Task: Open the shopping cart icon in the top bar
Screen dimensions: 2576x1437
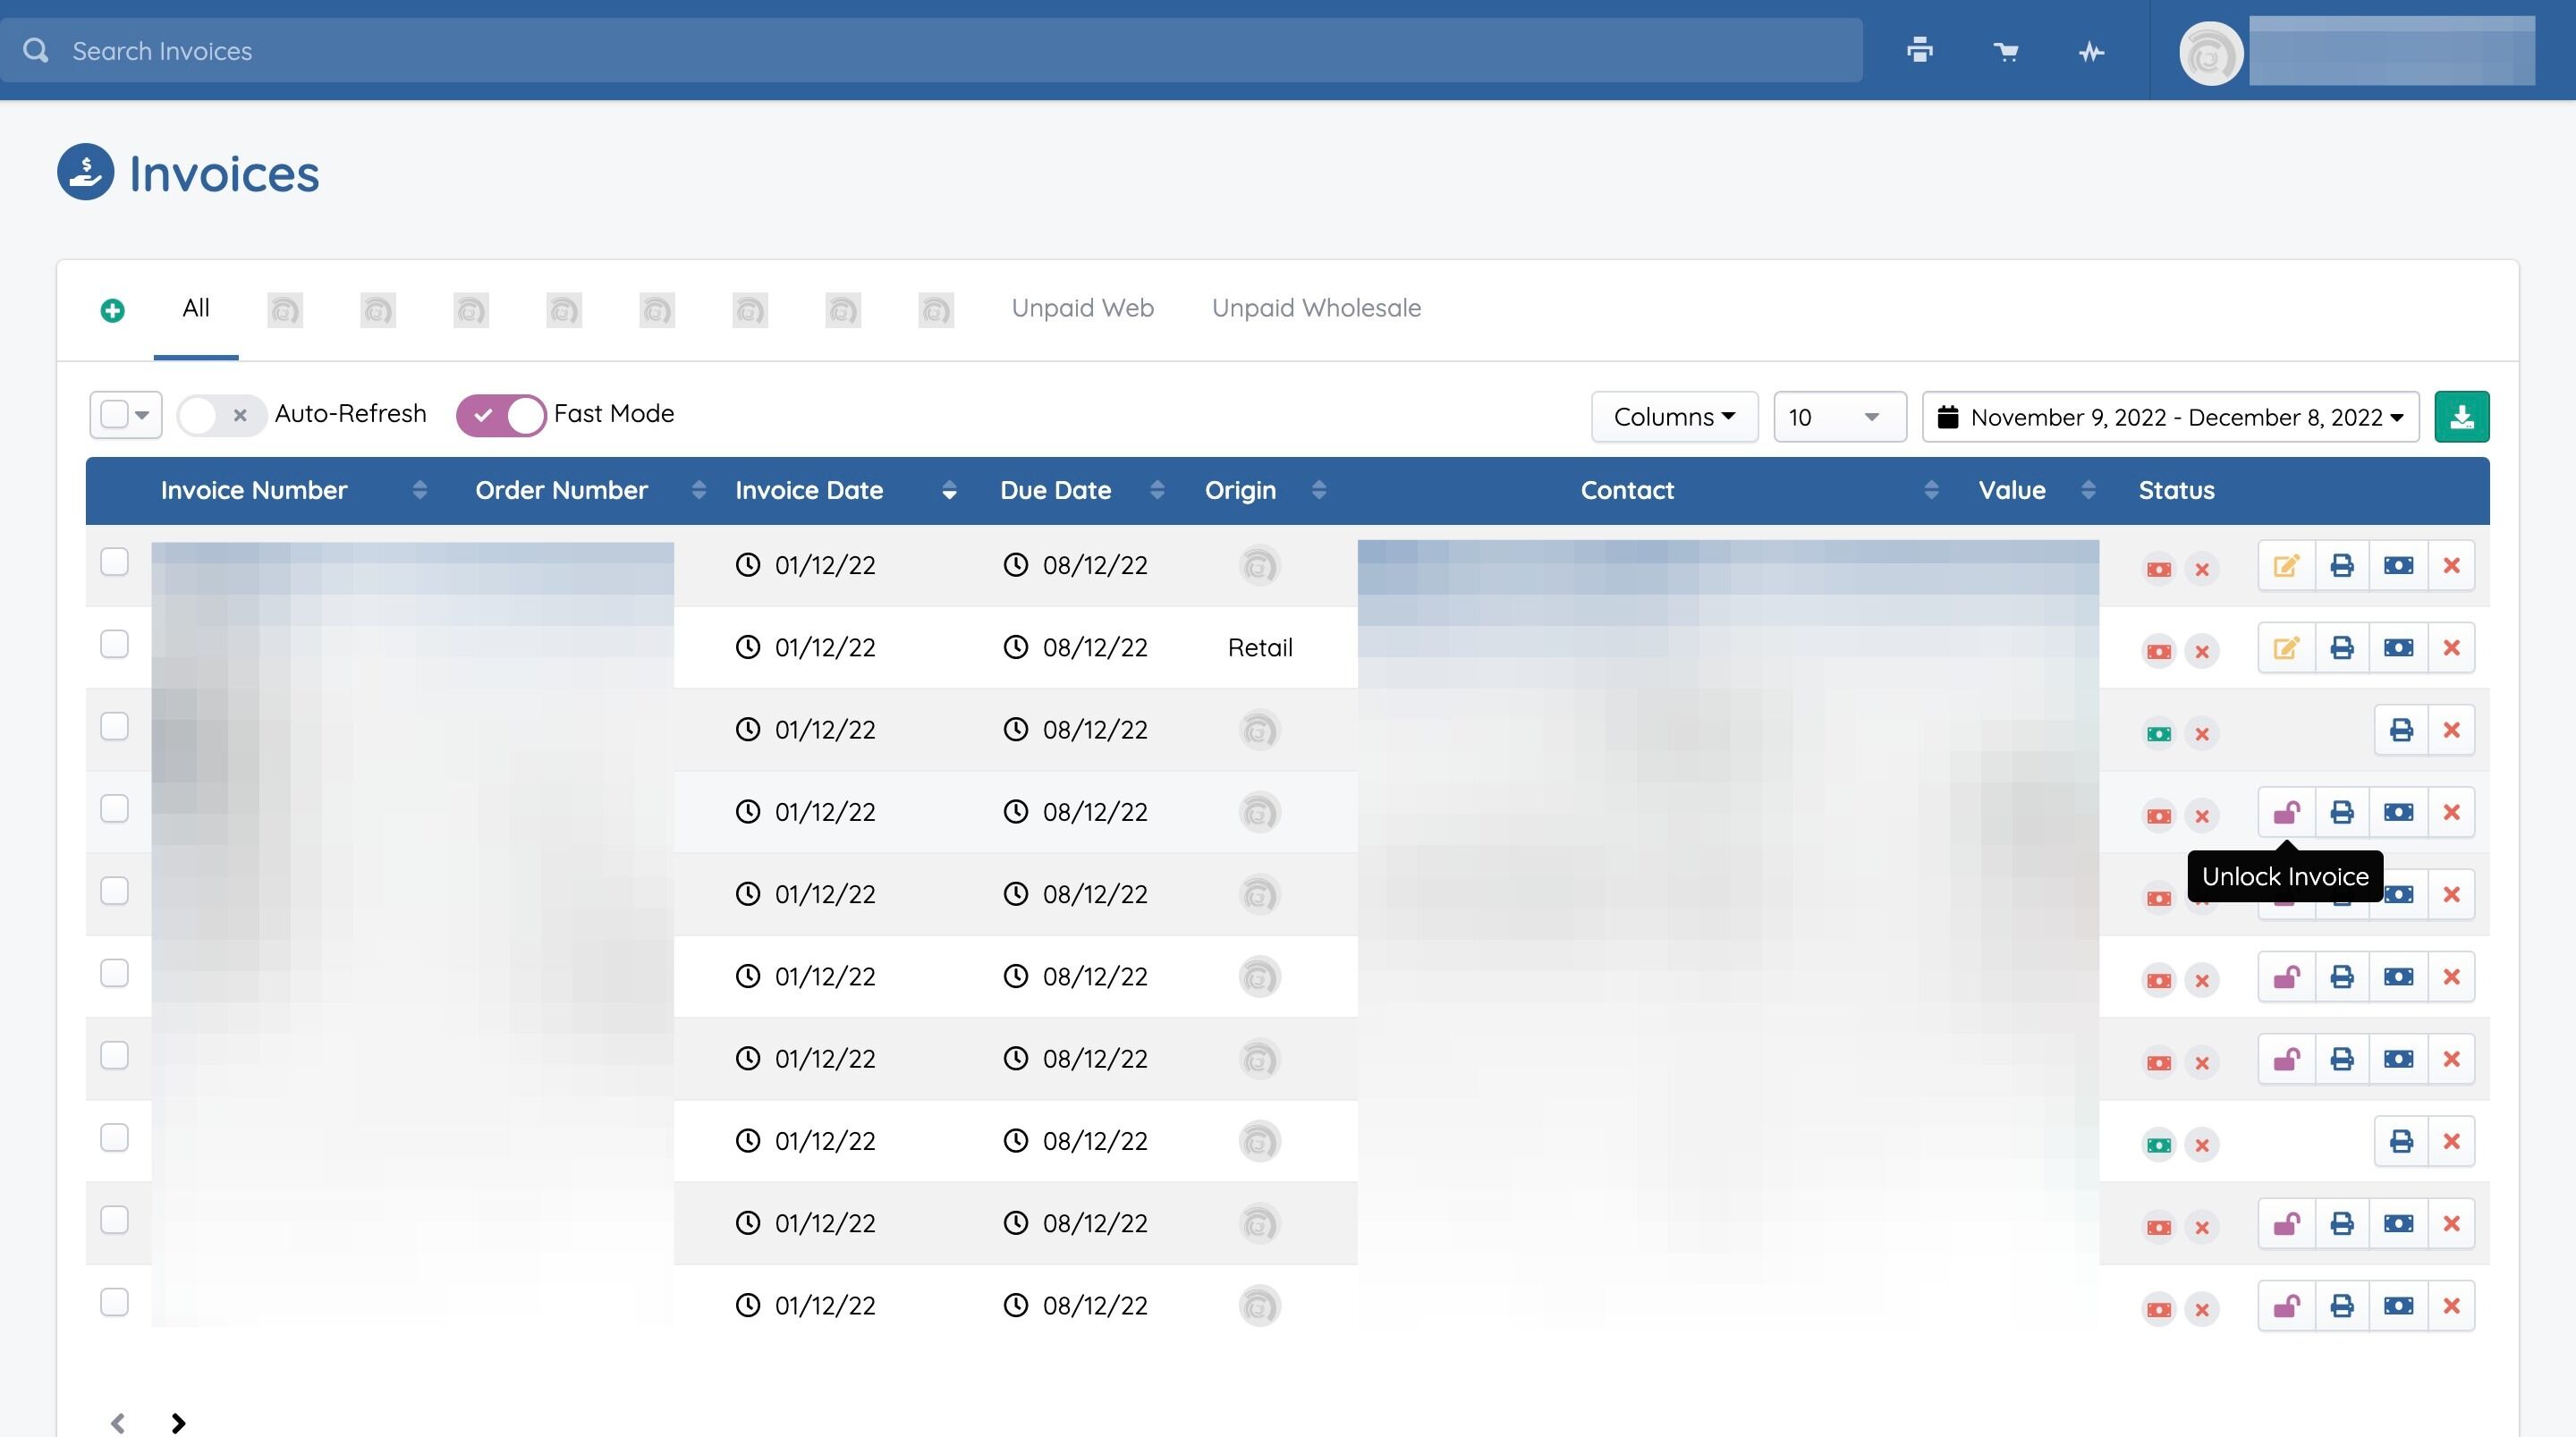Action: tap(2005, 51)
